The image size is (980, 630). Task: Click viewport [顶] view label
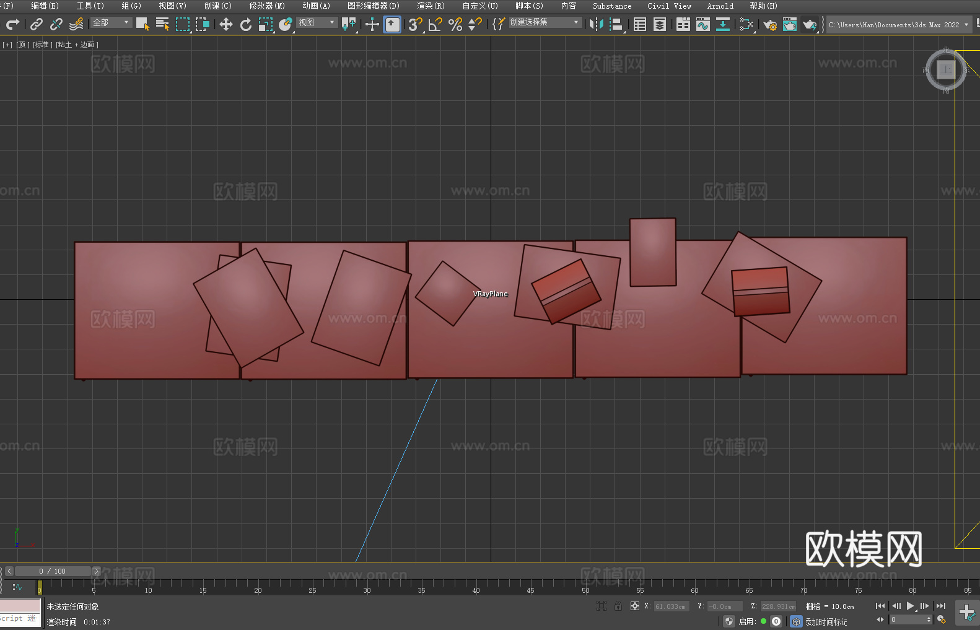coord(23,45)
